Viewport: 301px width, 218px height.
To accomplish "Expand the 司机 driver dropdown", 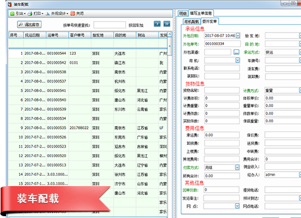I will (x=237, y=60).
